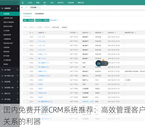This screenshot has height=127, width=145.
Task: Click the second-to-last button in the action row
Action: 56,27
